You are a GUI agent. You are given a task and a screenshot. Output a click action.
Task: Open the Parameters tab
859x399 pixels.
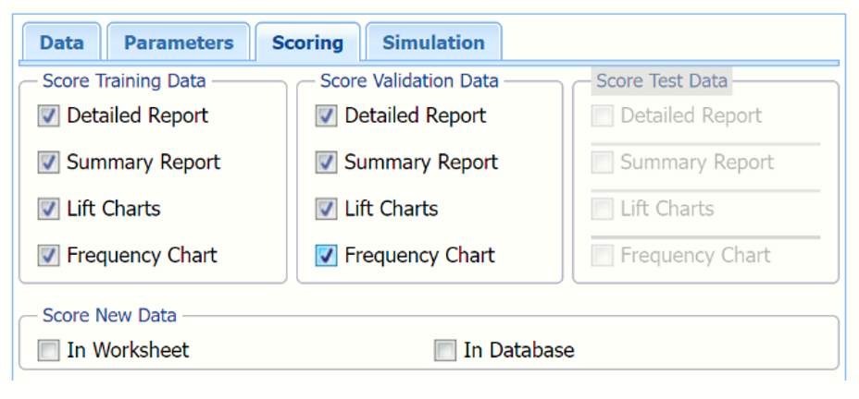179,42
